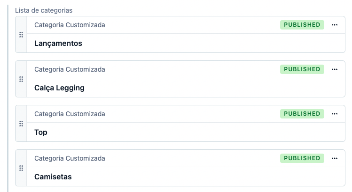This screenshot has width=352, height=192.
Task: Click the drag handle for Lançamentos
Action: point(21,35)
